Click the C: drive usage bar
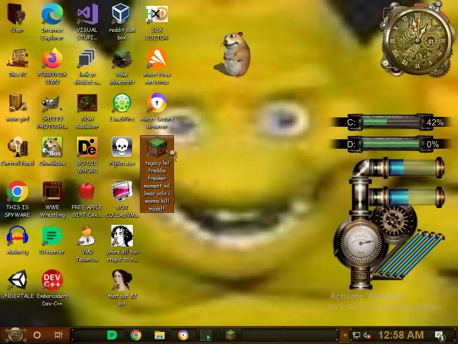Viewport: 458px width, 344px height. 391,122
